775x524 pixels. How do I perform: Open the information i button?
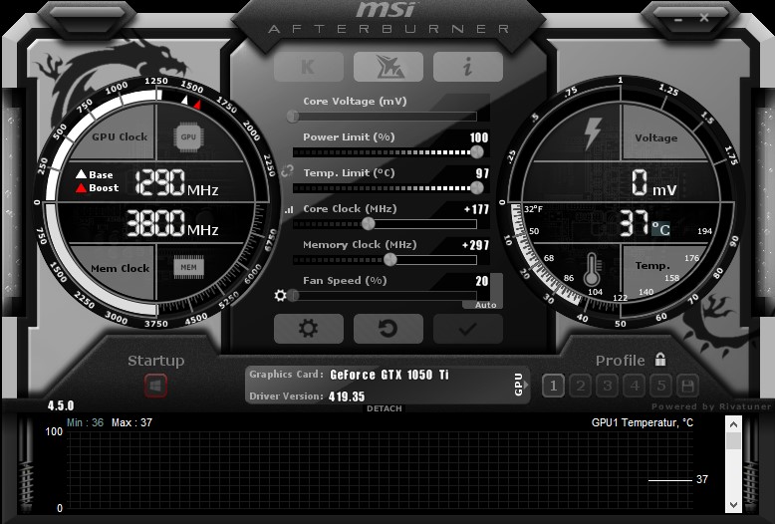coord(468,67)
